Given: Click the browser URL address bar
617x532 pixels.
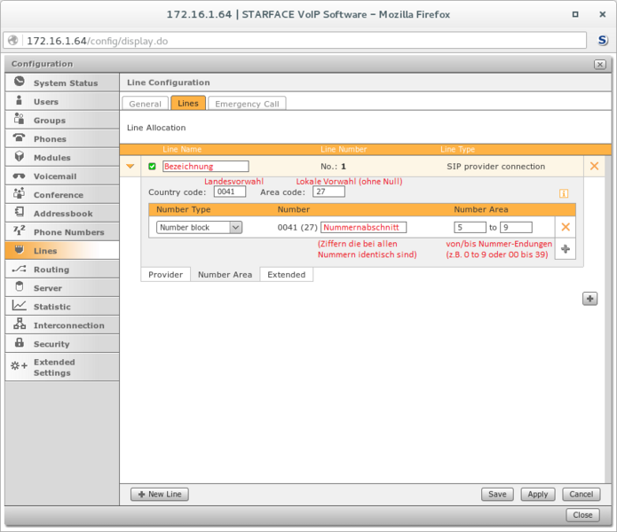Looking at the screenshot, I should 295,41.
